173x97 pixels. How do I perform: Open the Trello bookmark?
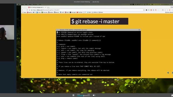click(x=39, y=12)
